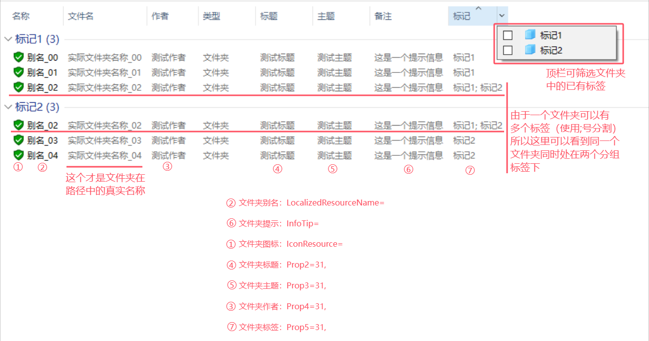Viewport: 649px width, 341px height.
Task: Click the green shield icon beside 别名_00
Action: tap(19, 58)
